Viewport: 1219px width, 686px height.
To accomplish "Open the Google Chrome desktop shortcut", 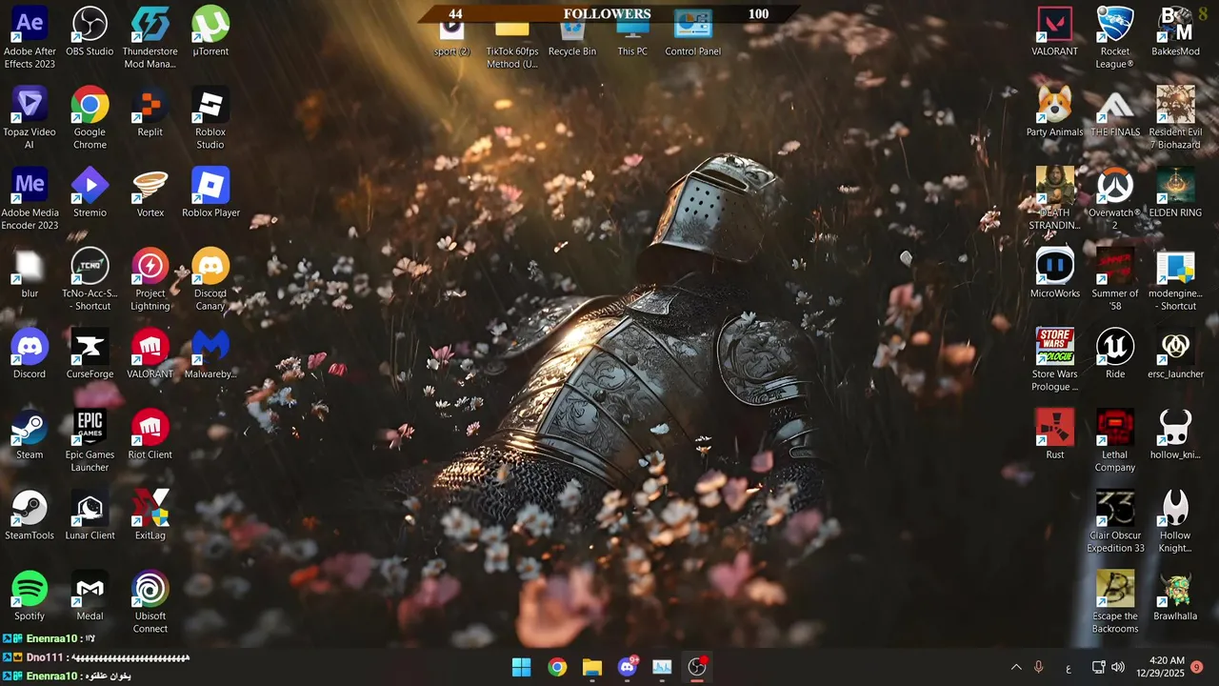I will point(90,117).
